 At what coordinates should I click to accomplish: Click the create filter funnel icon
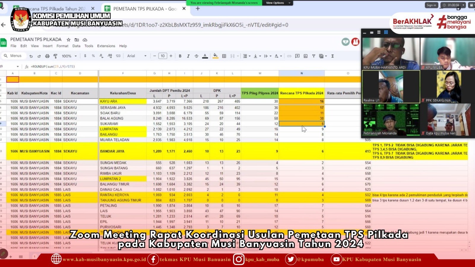[313, 56]
